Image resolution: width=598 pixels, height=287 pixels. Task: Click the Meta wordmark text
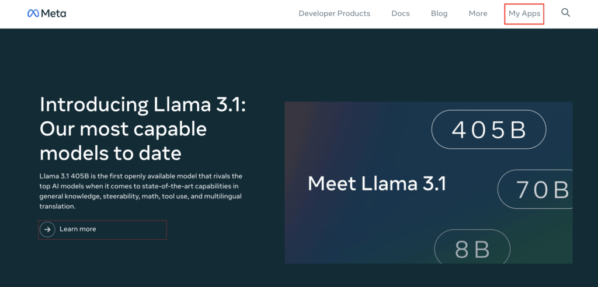click(x=53, y=13)
